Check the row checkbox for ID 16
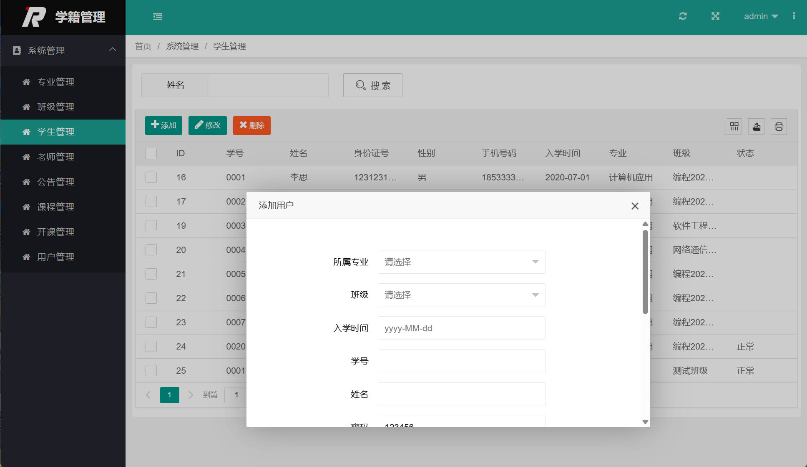Screen dimensions: 807x467 coord(151,177)
